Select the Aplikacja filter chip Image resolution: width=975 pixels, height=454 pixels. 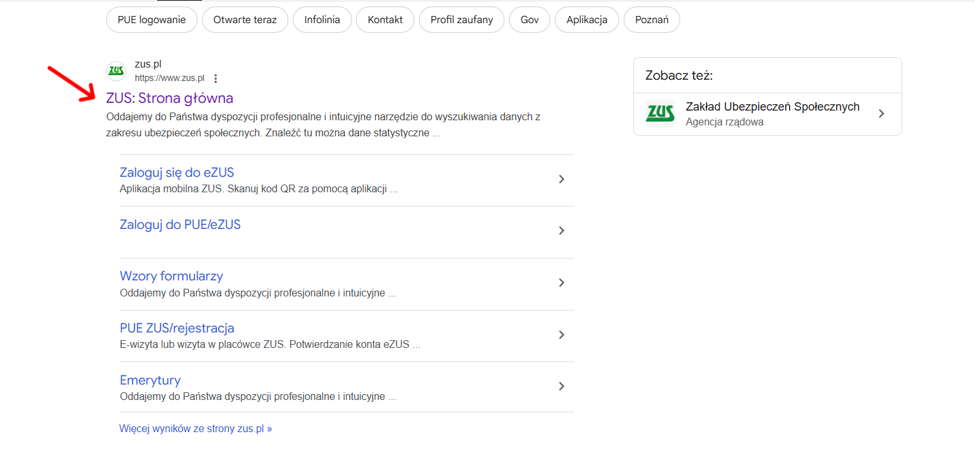586,20
